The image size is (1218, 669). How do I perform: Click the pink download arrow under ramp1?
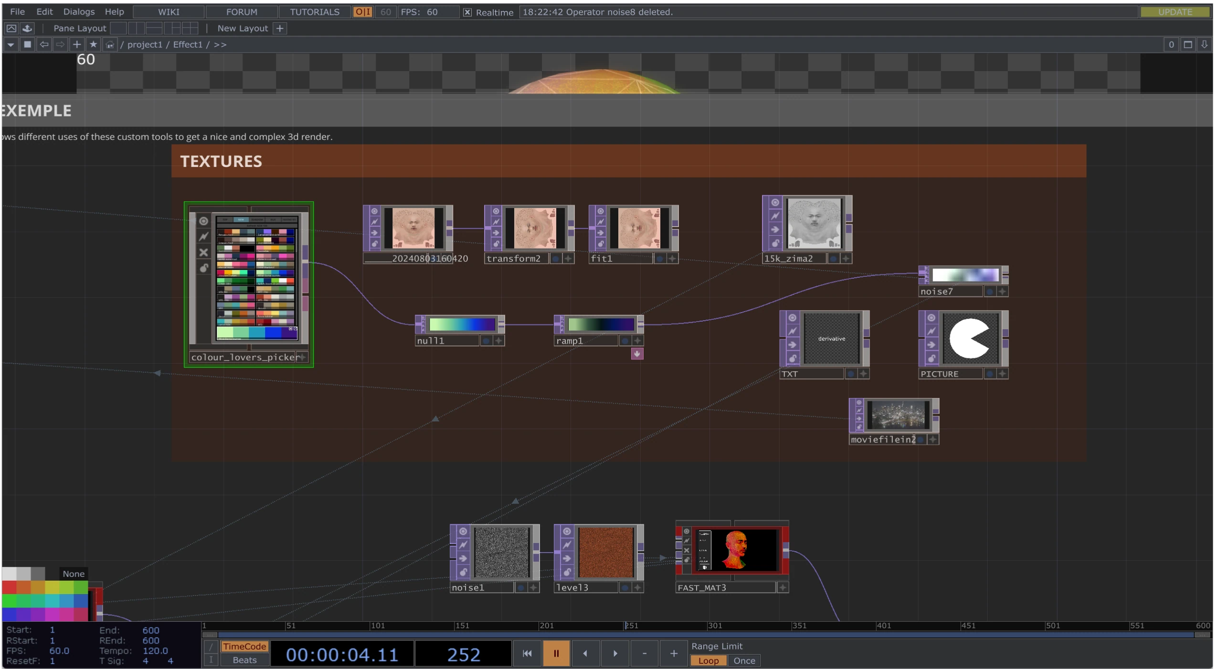pos(637,354)
